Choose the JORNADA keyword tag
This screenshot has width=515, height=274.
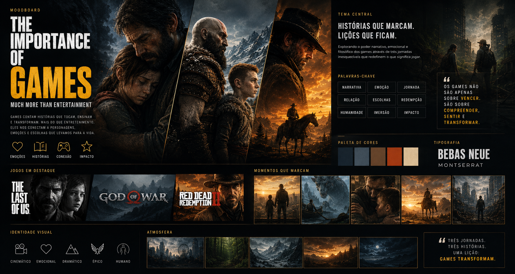click(x=412, y=87)
